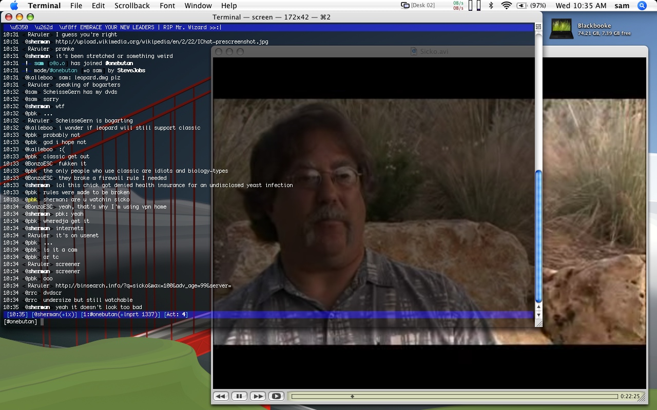Click the message 'it's on usenet'
657x410 pixels.
click(x=77, y=236)
